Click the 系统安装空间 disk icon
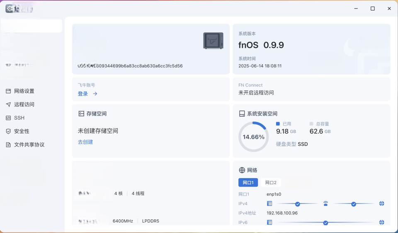Viewport: 398px width, 233px height. pos(242,113)
